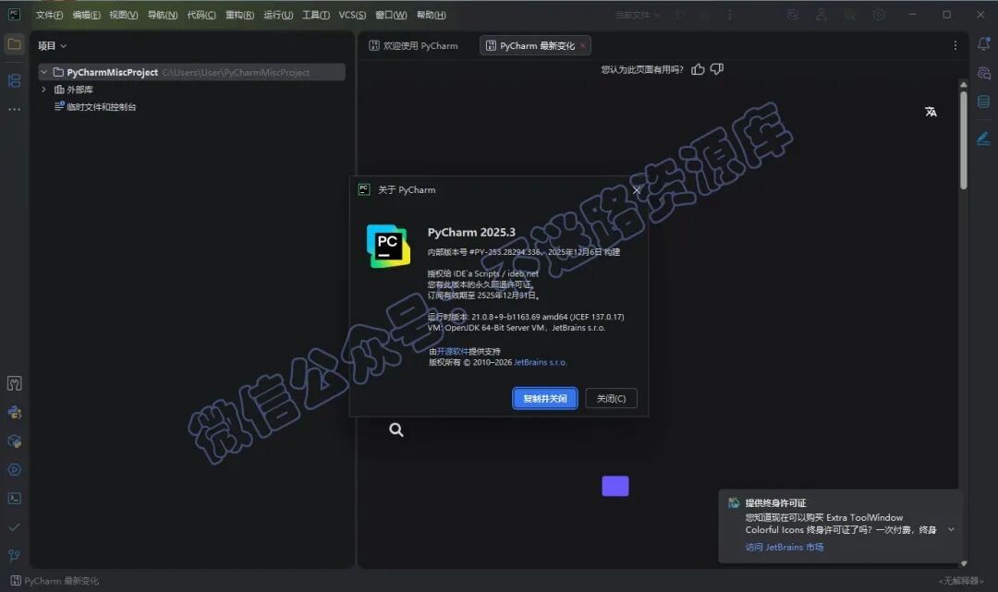Open the Structure tool window icon
This screenshot has height=592, width=998.
pyautogui.click(x=14, y=80)
